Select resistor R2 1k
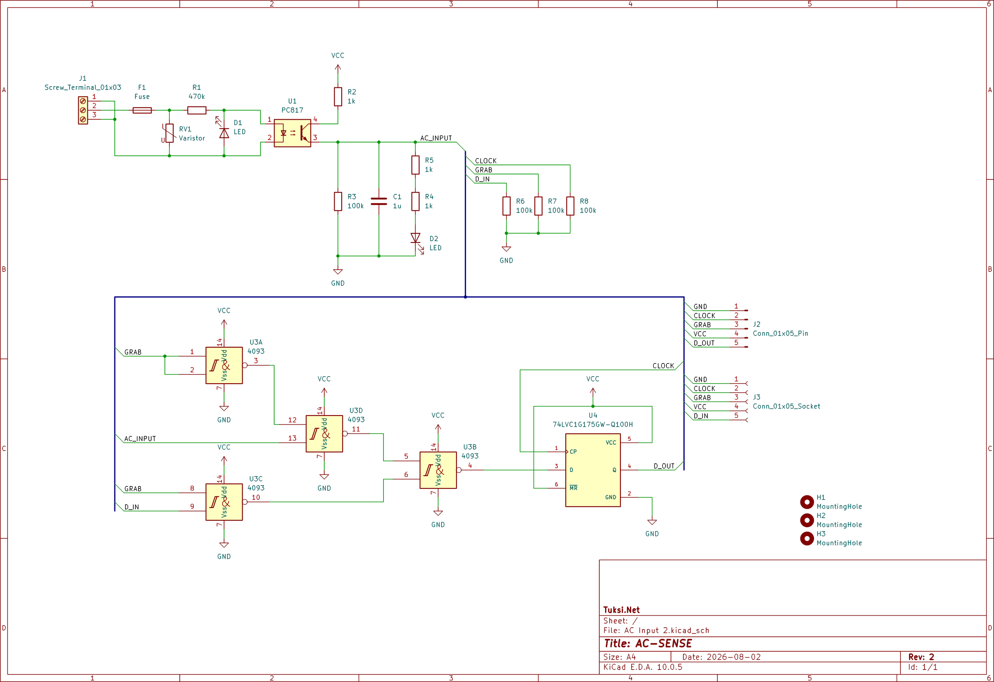The height and width of the screenshot is (682, 994). point(338,97)
